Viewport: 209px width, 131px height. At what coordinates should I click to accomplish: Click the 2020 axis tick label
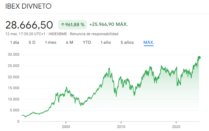pos(176,127)
